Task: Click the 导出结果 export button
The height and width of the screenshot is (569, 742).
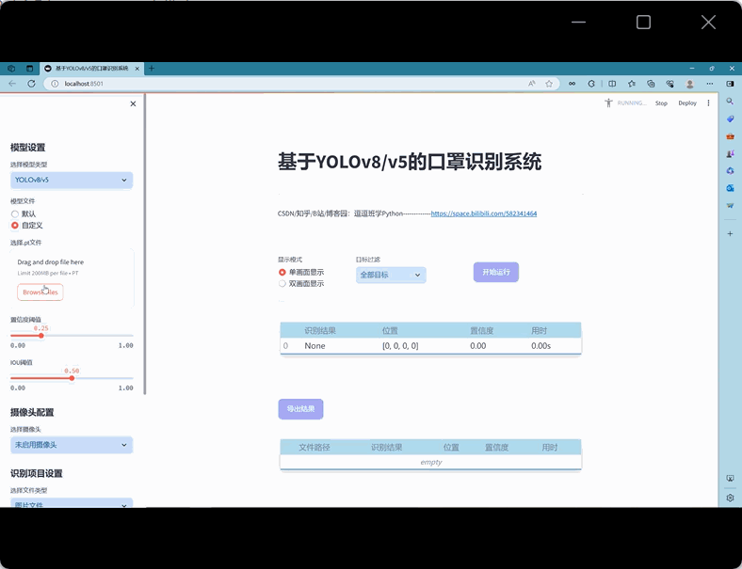Action: pos(300,409)
